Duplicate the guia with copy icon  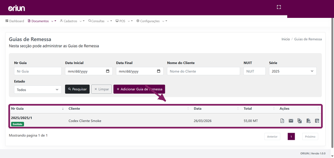(299, 121)
